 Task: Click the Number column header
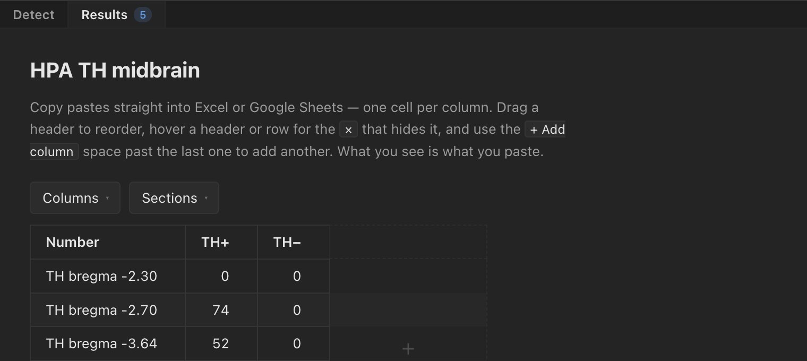(x=108, y=242)
